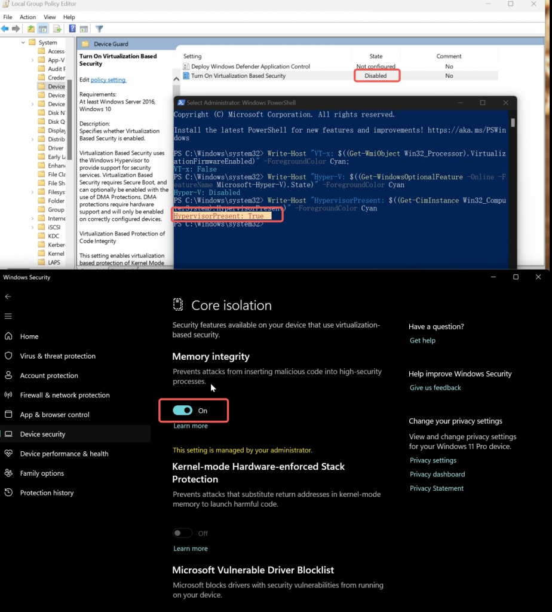
Task: Collapse the System folder in the tree
Action: (23, 42)
